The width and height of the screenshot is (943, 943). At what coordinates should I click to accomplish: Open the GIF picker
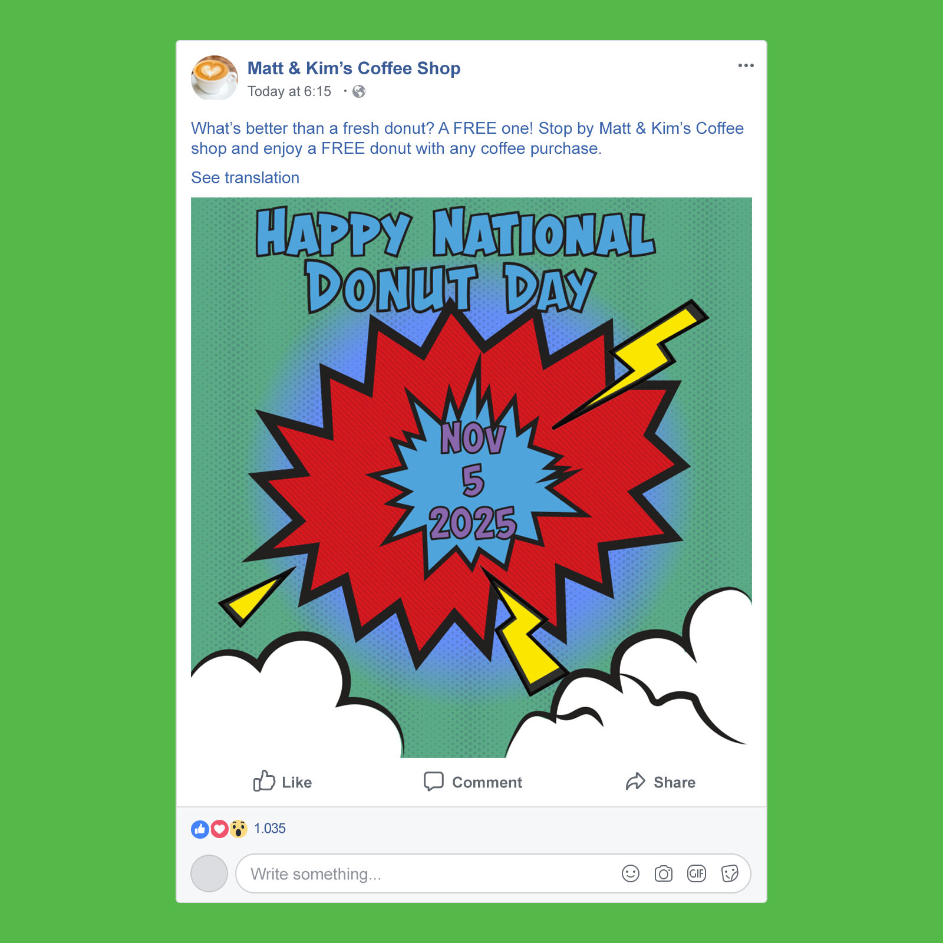click(x=697, y=873)
